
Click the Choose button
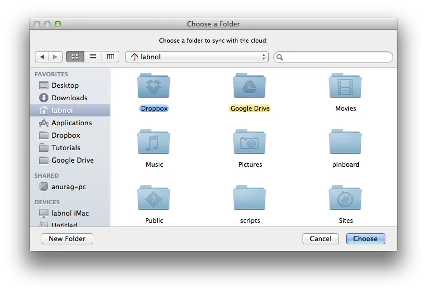(366, 238)
